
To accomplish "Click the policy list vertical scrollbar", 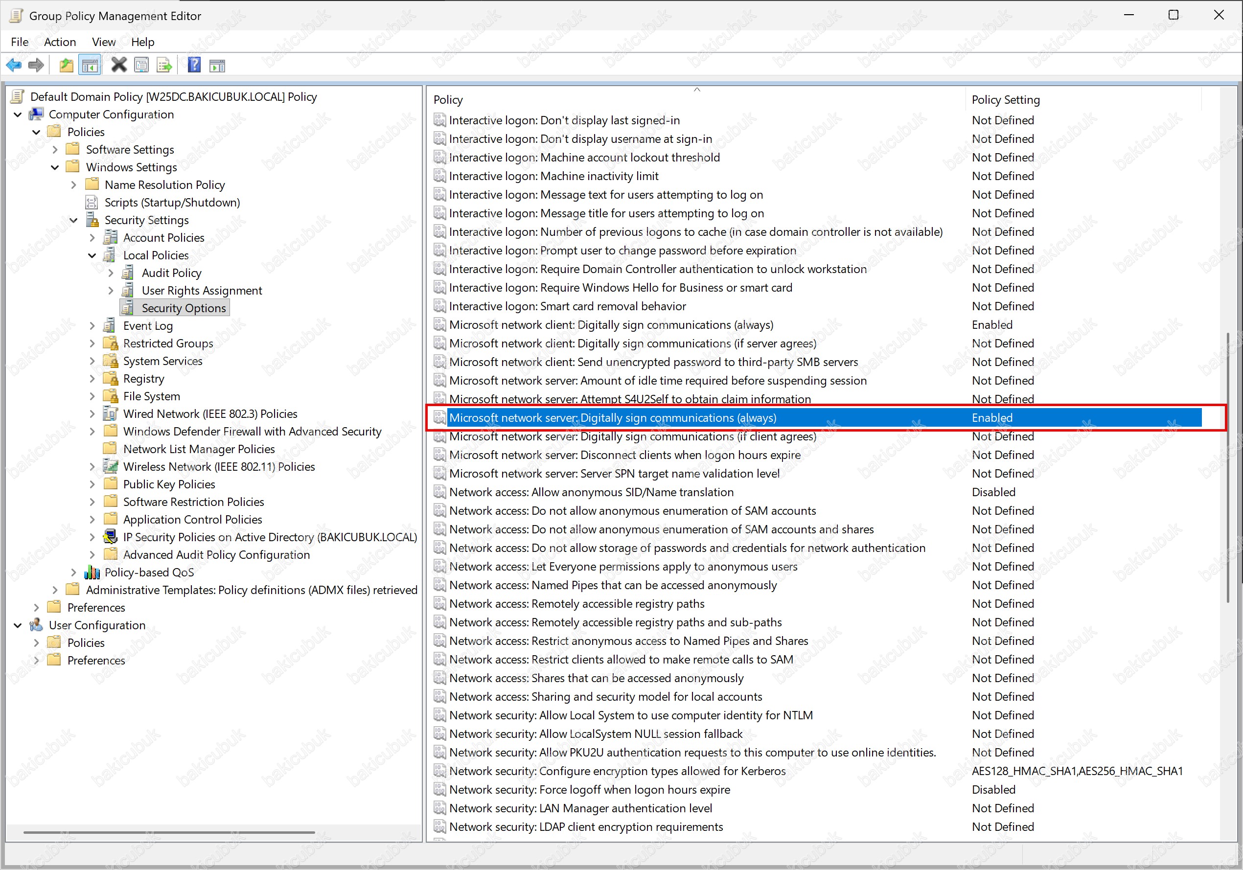I will (x=1227, y=467).
